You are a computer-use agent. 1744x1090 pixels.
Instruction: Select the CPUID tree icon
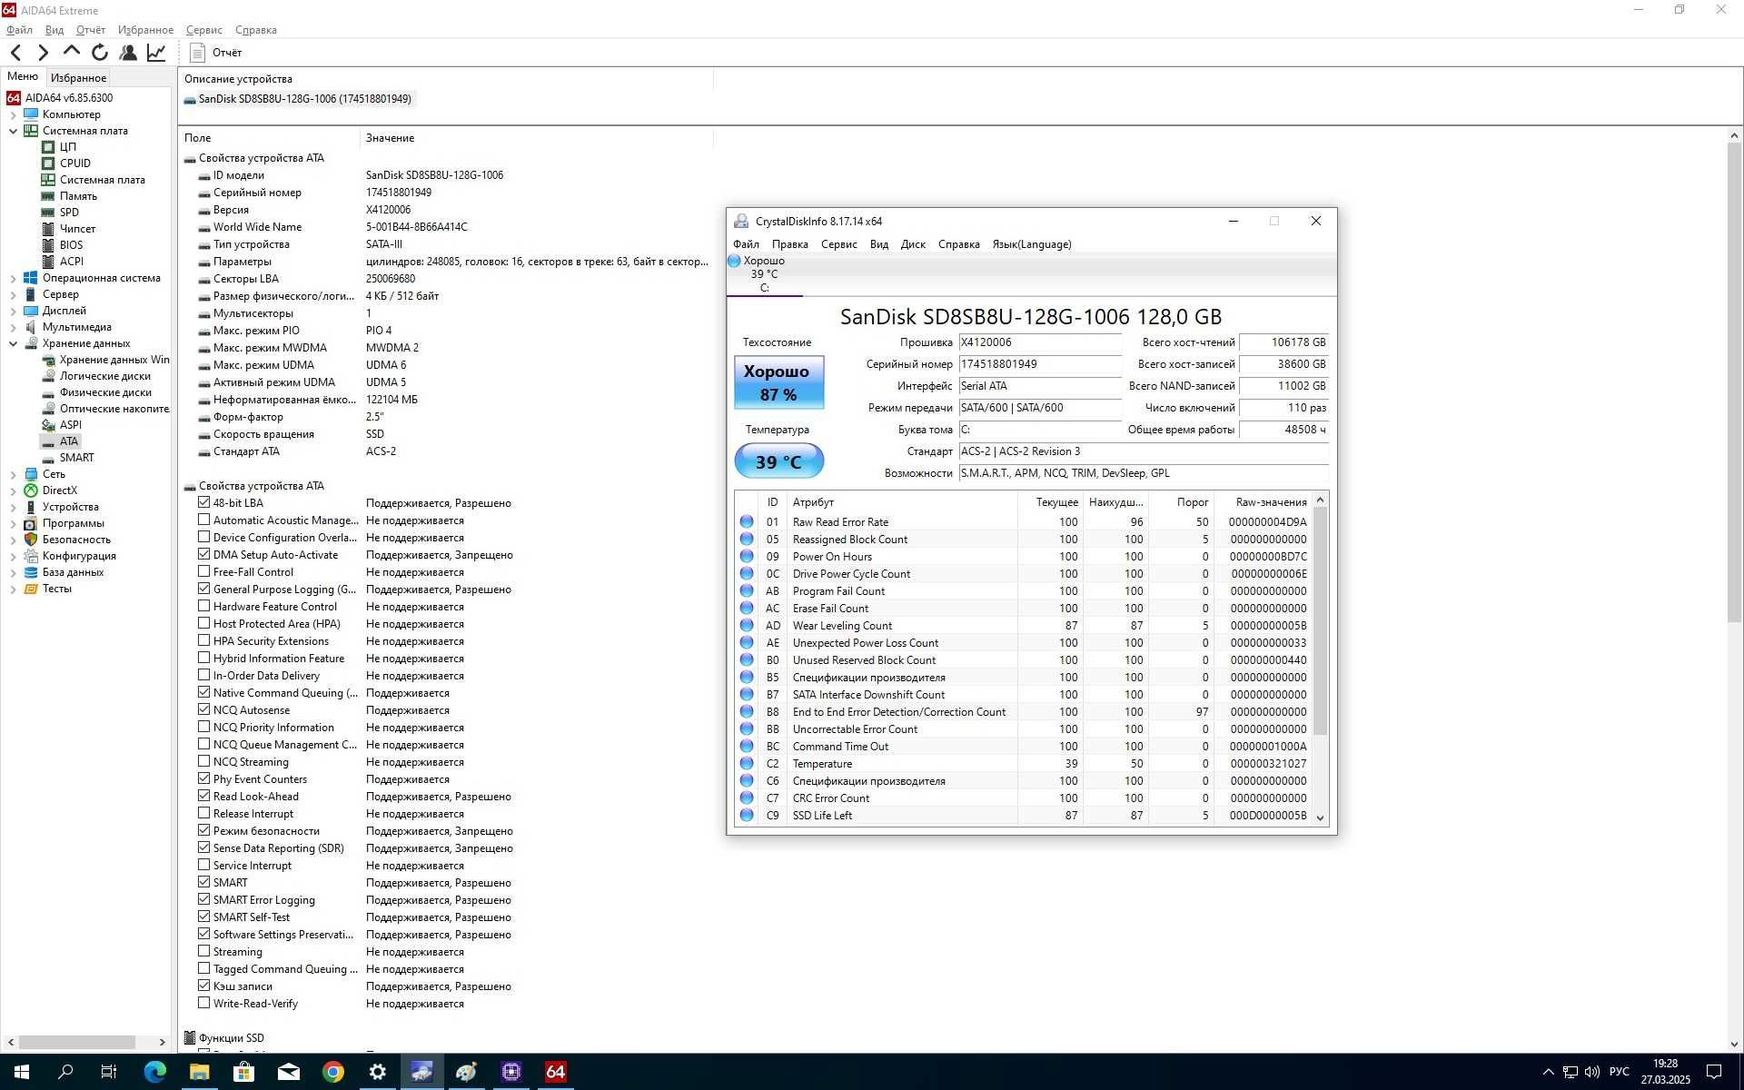48,163
